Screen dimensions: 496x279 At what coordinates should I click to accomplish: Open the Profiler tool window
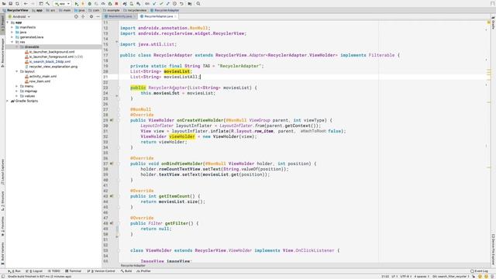[x=144, y=271]
